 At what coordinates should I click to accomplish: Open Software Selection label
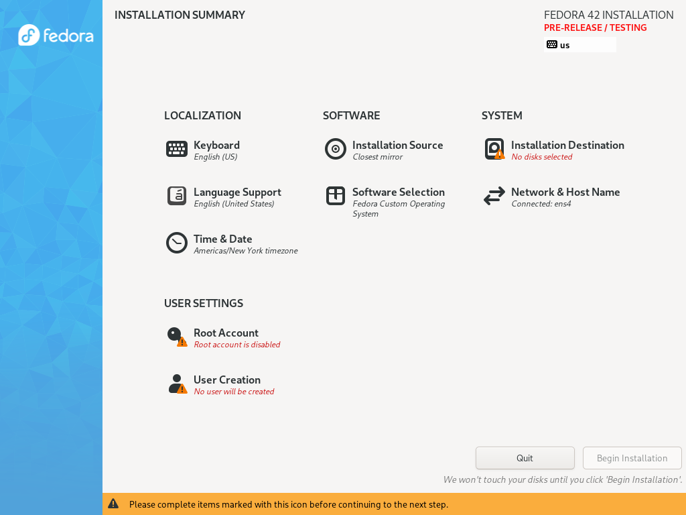pyautogui.click(x=399, y=192)
